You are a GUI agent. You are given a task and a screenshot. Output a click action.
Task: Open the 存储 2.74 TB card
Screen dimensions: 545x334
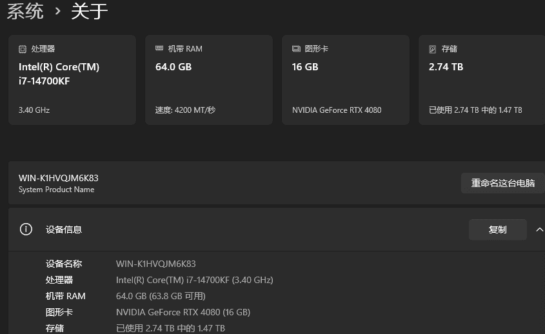[482, 80]
